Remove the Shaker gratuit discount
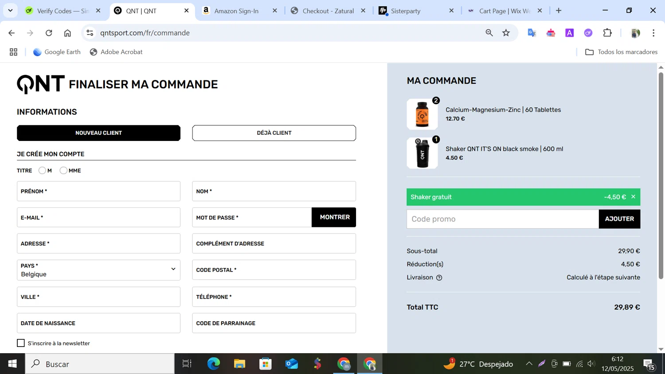The width and height of the screenshot is (665, 374). coord(633,197)
